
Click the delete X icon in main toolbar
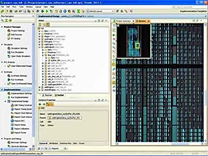(x=33, y=11)
